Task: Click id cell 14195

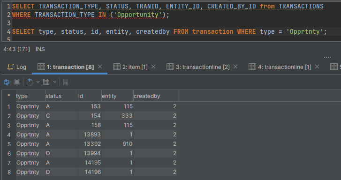Action: coord(90,162)
